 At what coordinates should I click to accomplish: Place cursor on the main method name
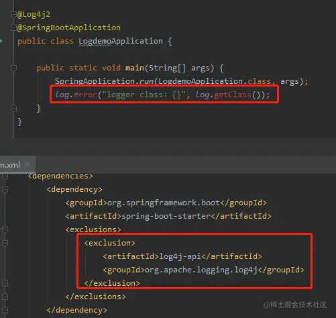coord(135,68)
